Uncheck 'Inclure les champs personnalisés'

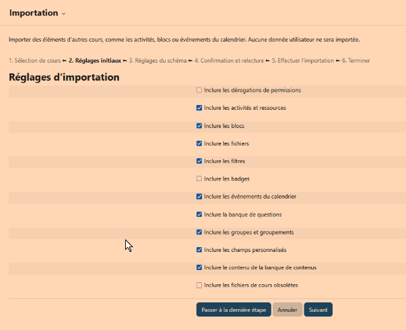[x=199, y=250]
